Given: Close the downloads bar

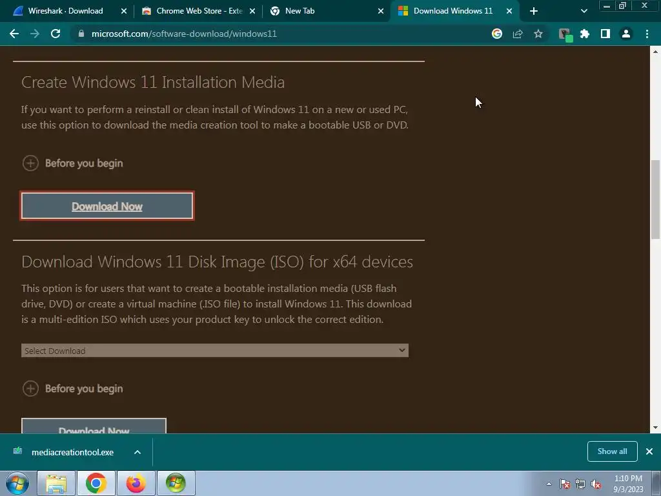Looking at the screenshot, I should pos(649,451).
